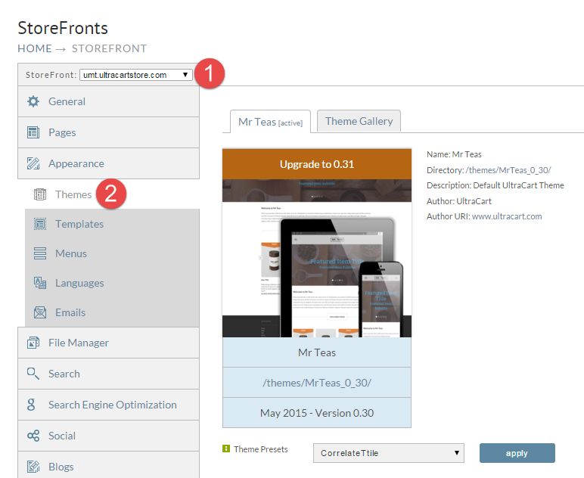Click the General gear icon
The height and width of the screenshot is (478, 584).
(x=33, y=101)
